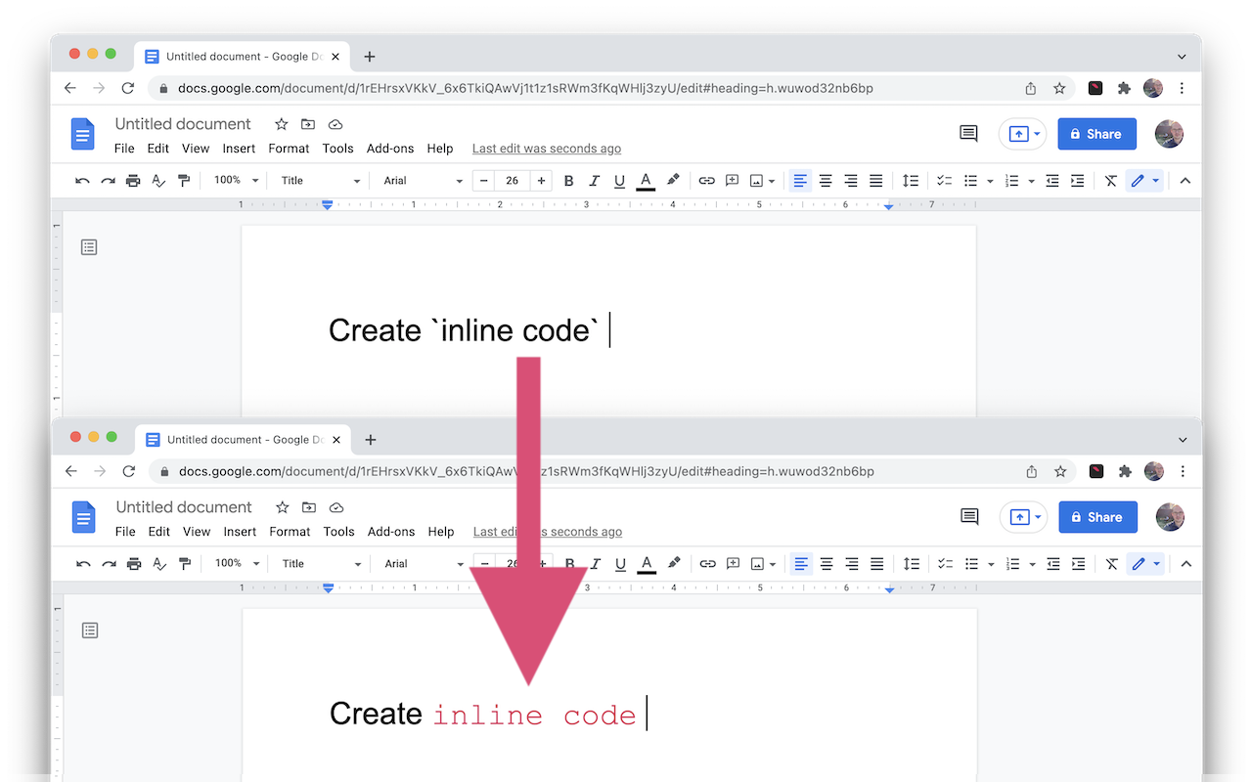The image size is (1252, 782).
Task: Click highlight color pen in top window
Action: coord(673,181)
